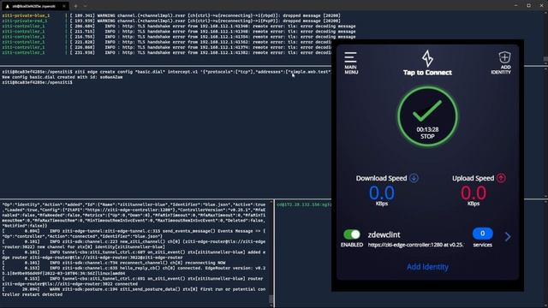Select the zdewclint identity name

tap(384, 234)
